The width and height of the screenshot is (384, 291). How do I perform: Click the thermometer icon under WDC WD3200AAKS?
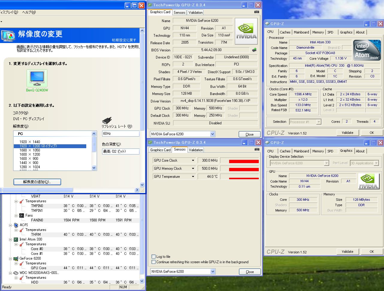(22, 278)
